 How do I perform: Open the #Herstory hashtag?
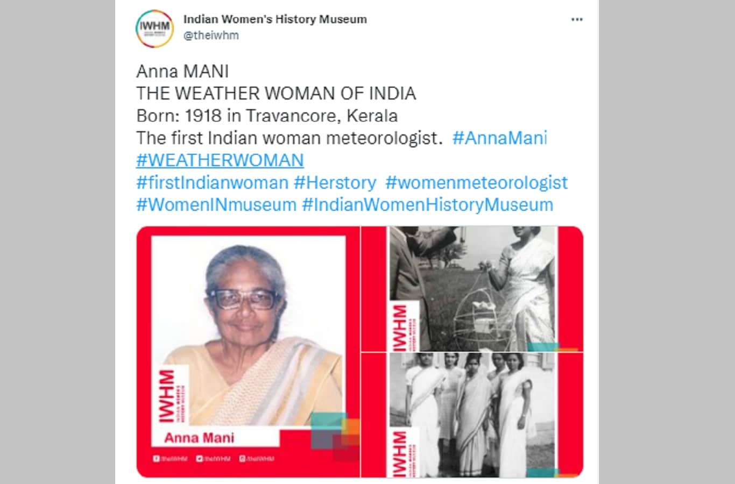click(335, 183)
